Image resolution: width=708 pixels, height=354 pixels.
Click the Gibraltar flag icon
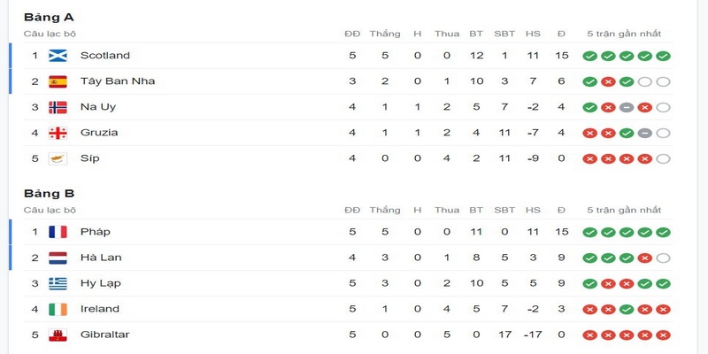coord(58,335)
